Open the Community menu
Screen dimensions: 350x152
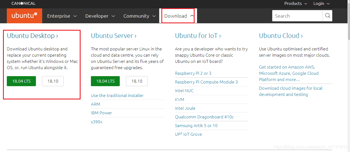pos(140,16)
